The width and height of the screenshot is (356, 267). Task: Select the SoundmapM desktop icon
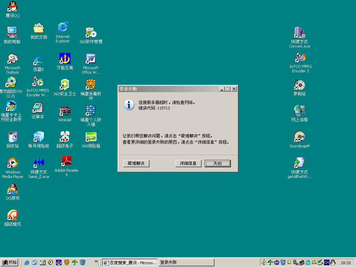[299, 140]
